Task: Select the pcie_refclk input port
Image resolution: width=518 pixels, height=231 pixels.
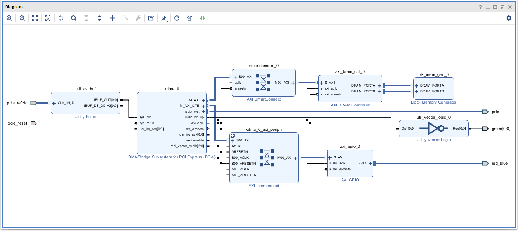Action: pyautogui.click(x=34, y=103)
